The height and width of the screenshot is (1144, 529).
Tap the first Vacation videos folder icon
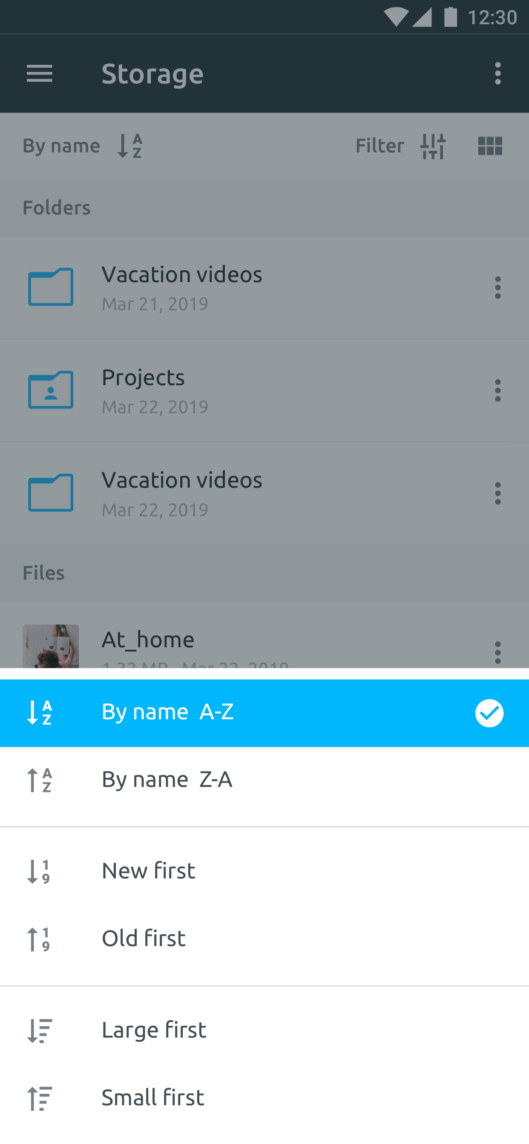[51, 287]
